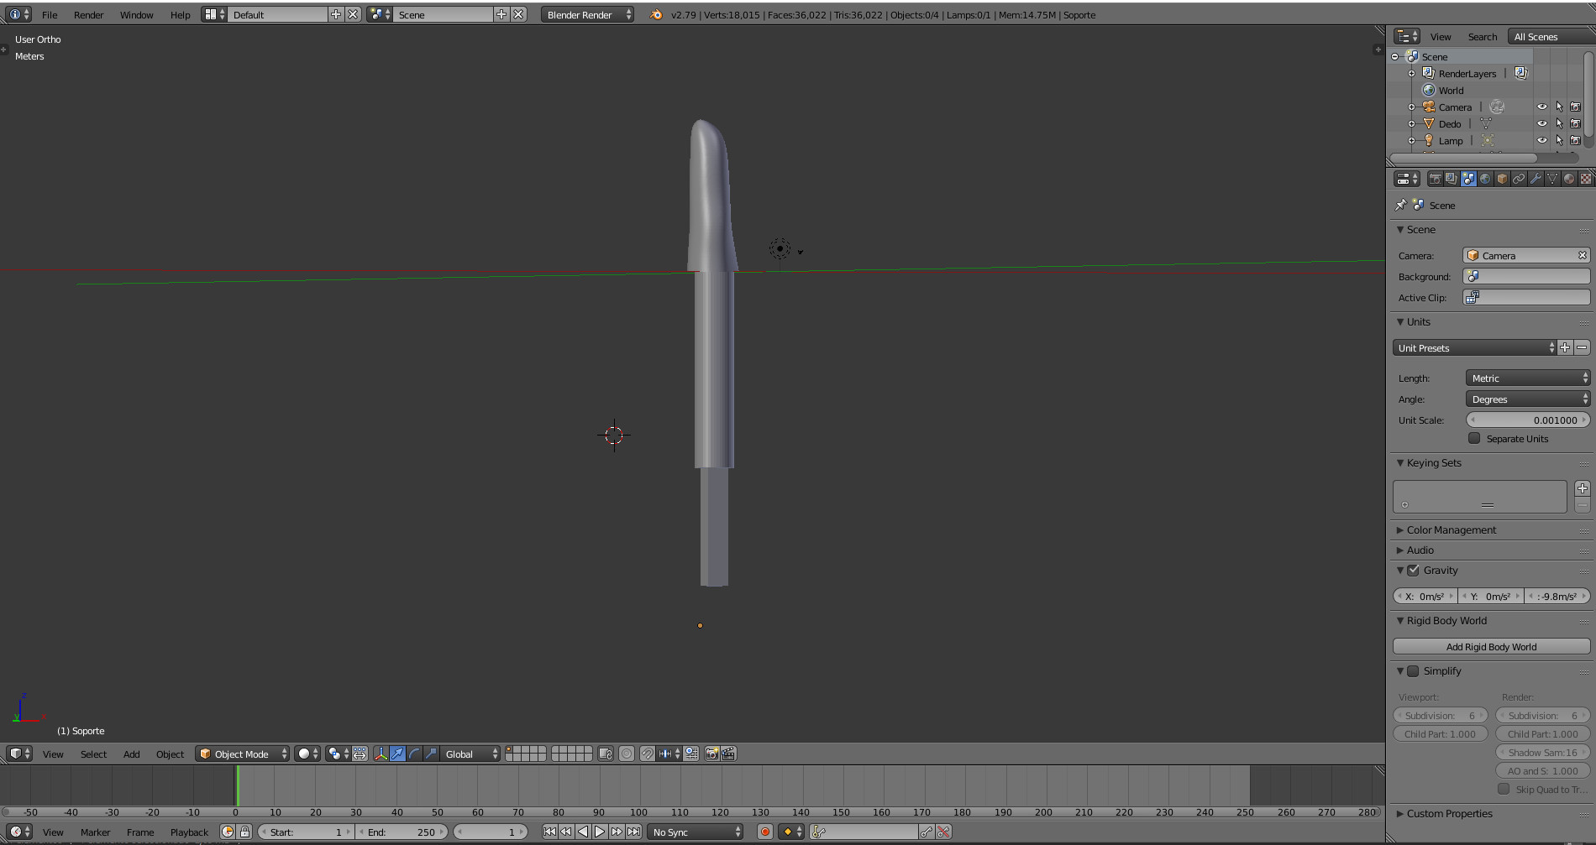Open the Render menu in the top bar

88,14
